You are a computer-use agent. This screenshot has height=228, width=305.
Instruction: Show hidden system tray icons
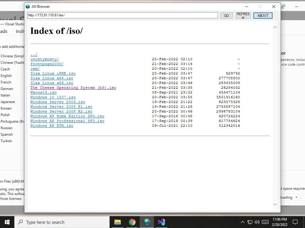click(x=242, y=222)
